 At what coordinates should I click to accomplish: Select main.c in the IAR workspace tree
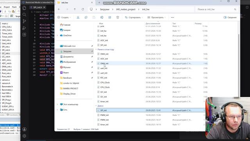[x=5, y=23]
